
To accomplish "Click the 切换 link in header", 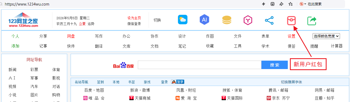I will coord(157,20).
